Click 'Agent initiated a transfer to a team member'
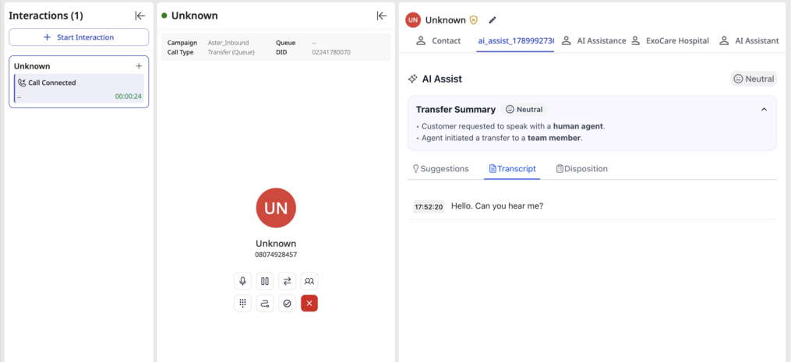This screenshot has width=798, height=362. pyautogui.click(x=502, y=138)
